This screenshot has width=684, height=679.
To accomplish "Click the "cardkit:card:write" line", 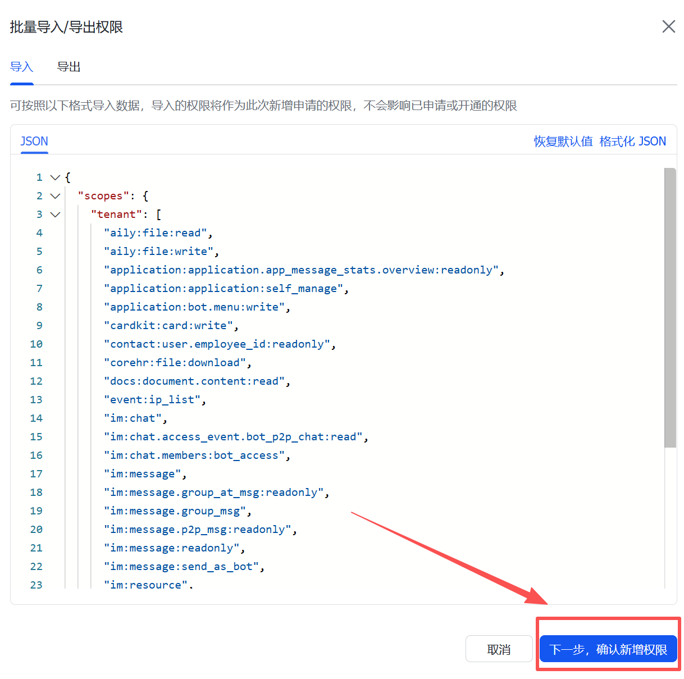I will pyautogui.click(x=171, y=326).
